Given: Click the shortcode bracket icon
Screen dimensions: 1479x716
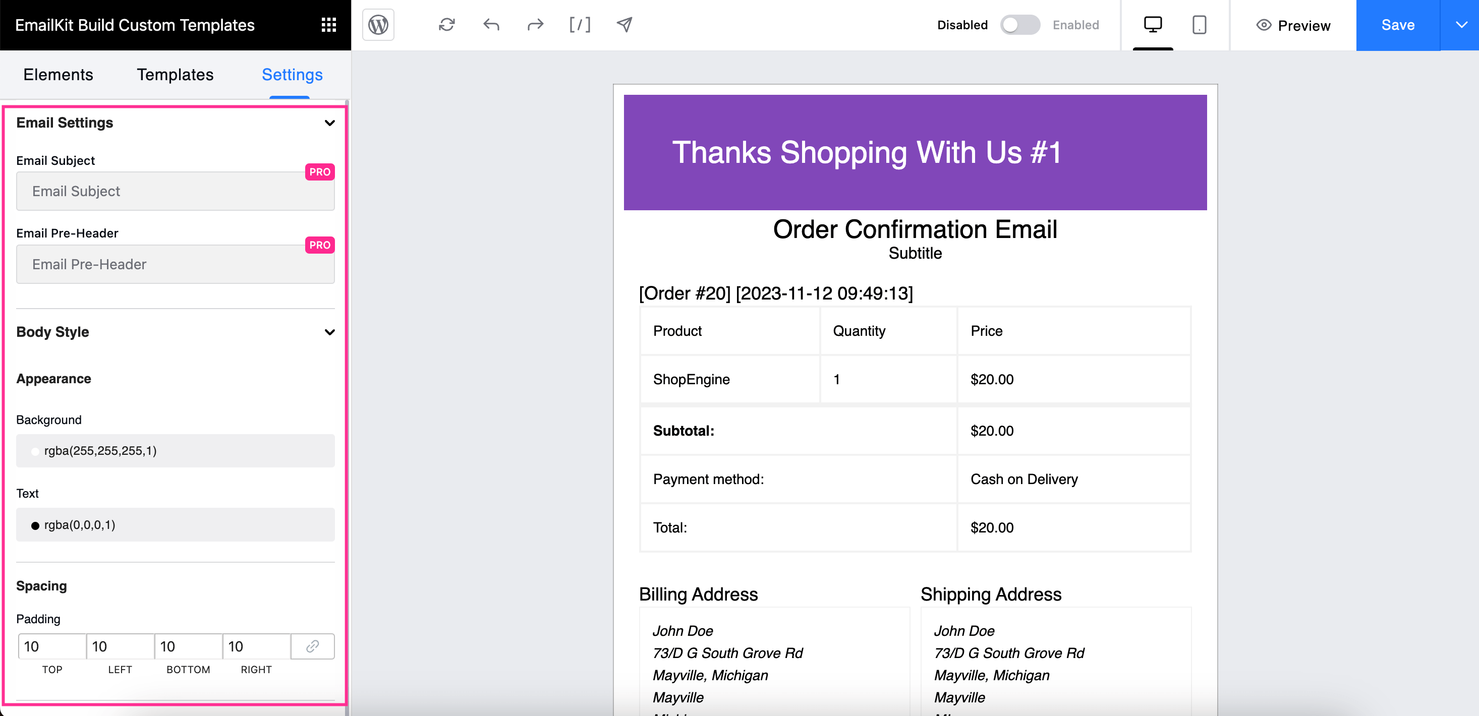Looking at the screenshot, I should (579, 26).
